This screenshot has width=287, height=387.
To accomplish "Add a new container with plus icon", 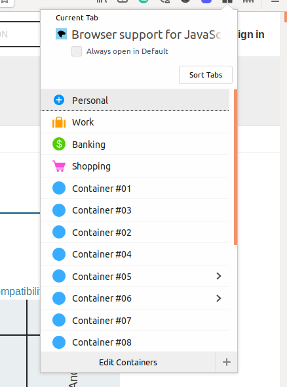I will (x=227, y=362).
